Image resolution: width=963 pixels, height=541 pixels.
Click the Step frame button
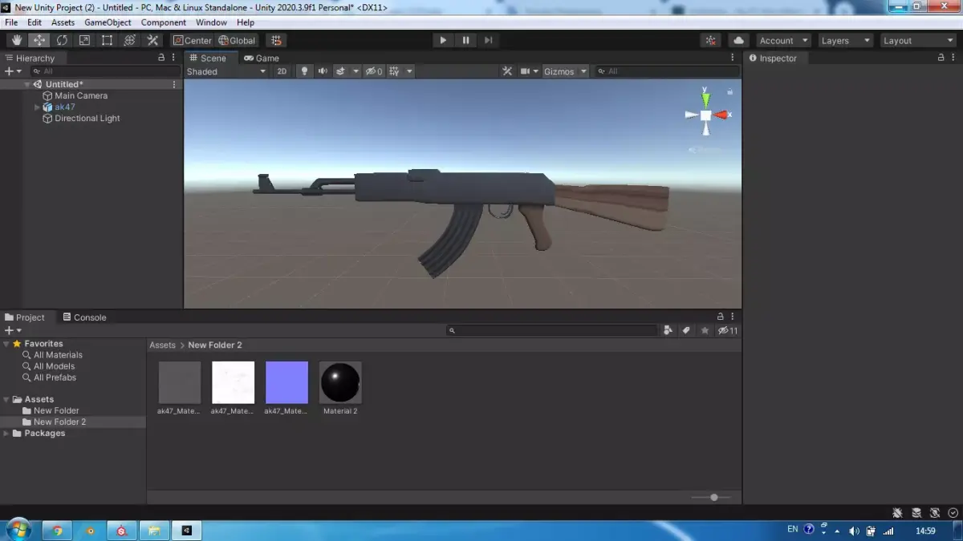point(488,40)
